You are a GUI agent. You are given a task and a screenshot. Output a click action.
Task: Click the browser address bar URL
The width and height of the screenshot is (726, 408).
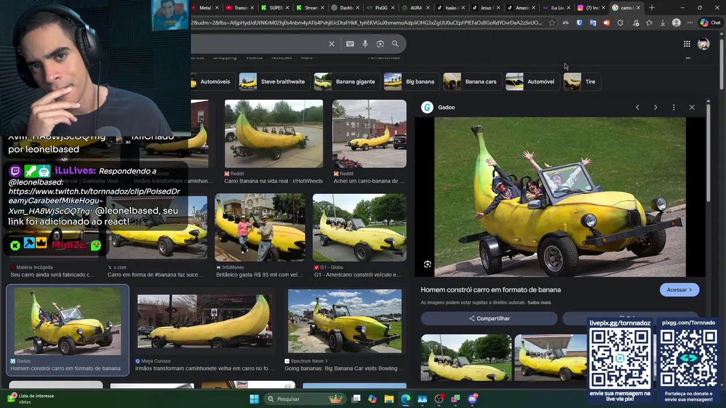tap(366, 23)
